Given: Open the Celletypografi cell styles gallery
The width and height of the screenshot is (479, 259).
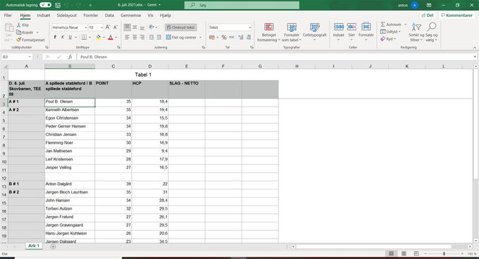Looking at the screenshot, I should tap(315, 32).
